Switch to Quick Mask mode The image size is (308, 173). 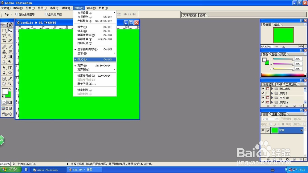tap(10, 103)
